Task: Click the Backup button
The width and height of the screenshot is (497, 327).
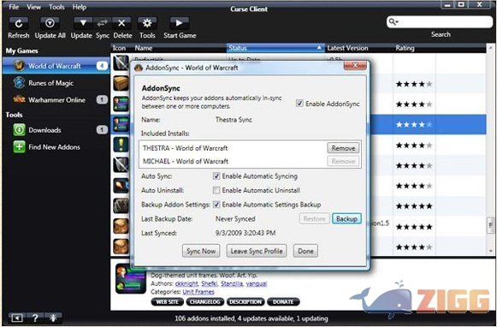Action: (346, 219)
